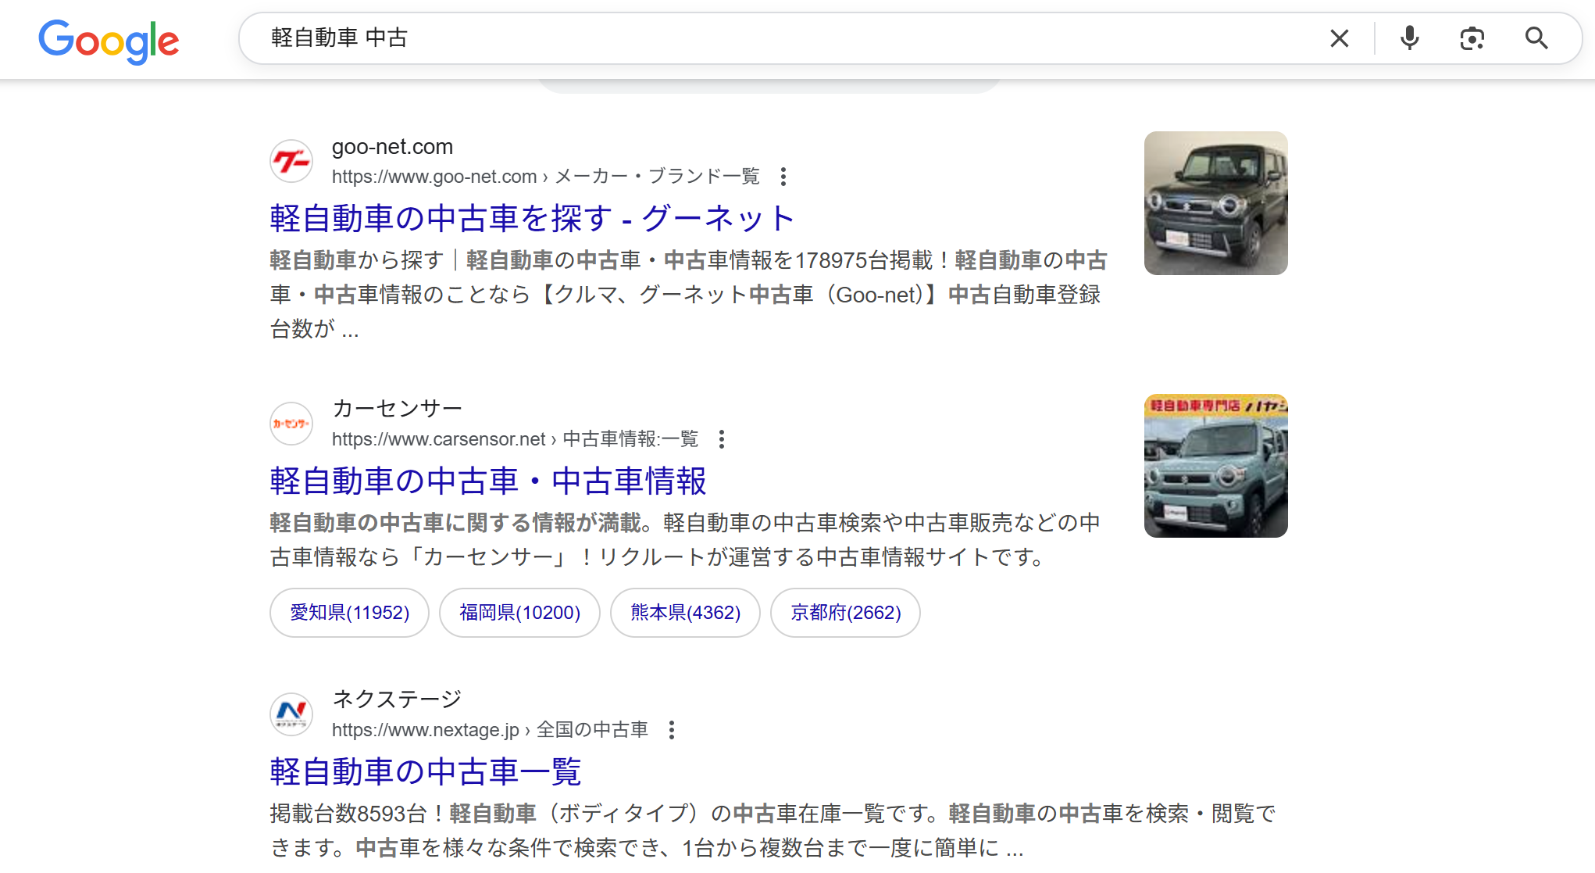Open 軽自動車の中古車を探す - グーネット link
The width and height of the screenshot is (1595, 873).
pos(532,218)
